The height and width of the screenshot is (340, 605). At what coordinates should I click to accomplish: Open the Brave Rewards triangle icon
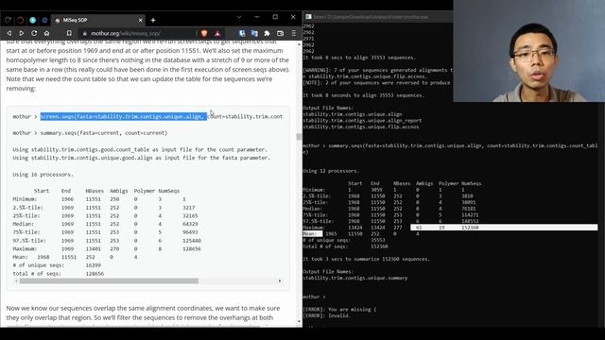[217, 34]
